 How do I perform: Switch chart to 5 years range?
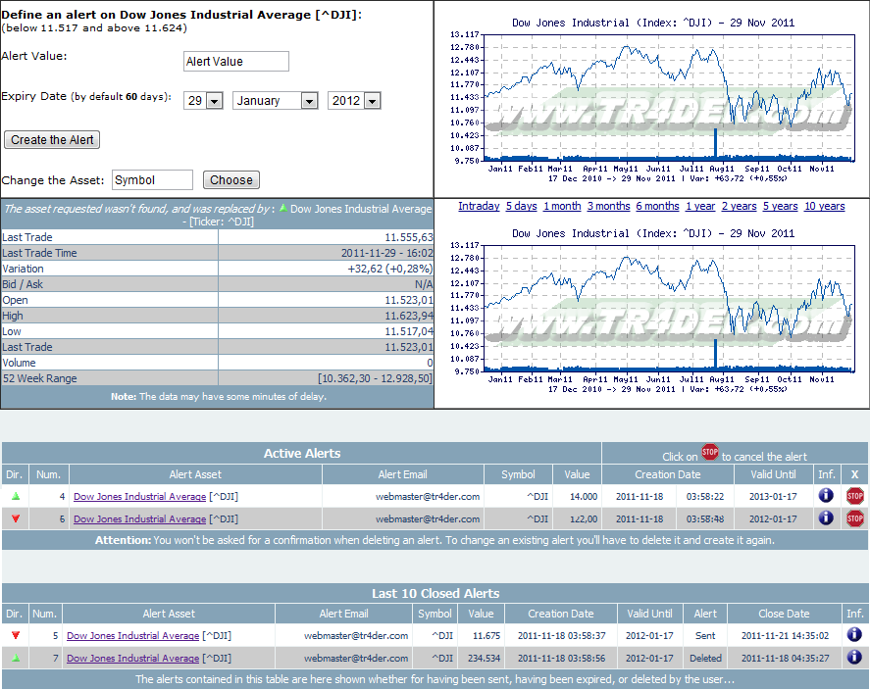tap(780, 206)
